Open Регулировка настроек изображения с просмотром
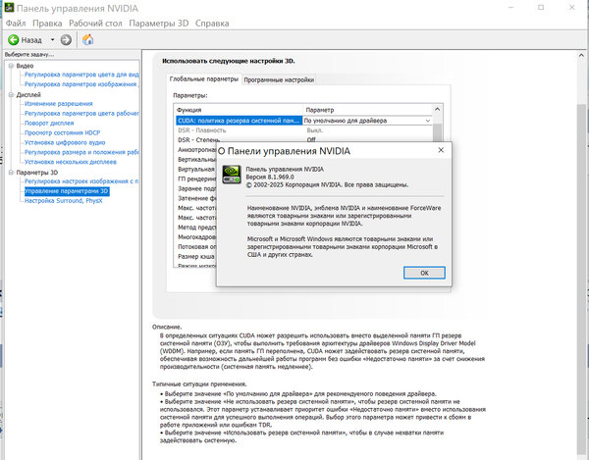Viewport: 589px width, 460px height. (81, 181)
